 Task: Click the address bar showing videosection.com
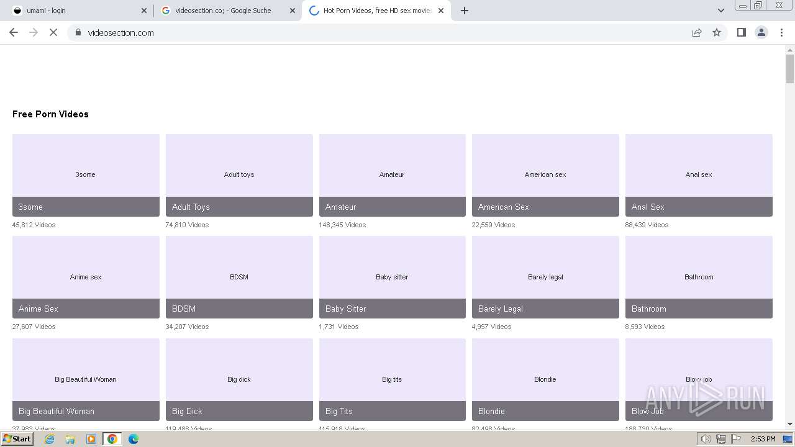tap(379, 32)
